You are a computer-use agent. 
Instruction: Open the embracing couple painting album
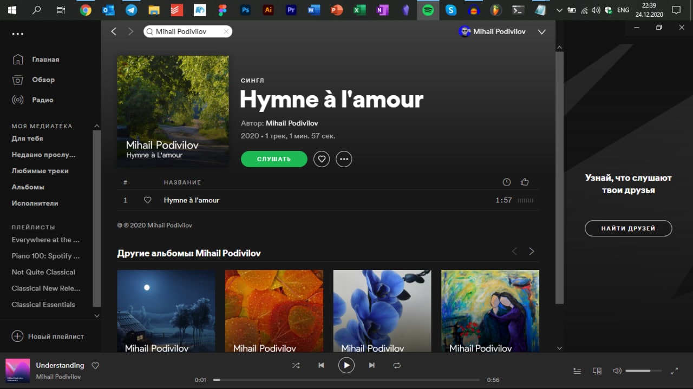coord(491,312)
